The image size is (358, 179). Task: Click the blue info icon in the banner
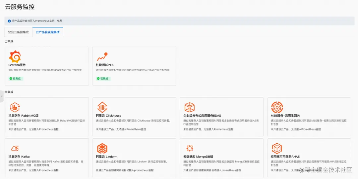(9, 21)
